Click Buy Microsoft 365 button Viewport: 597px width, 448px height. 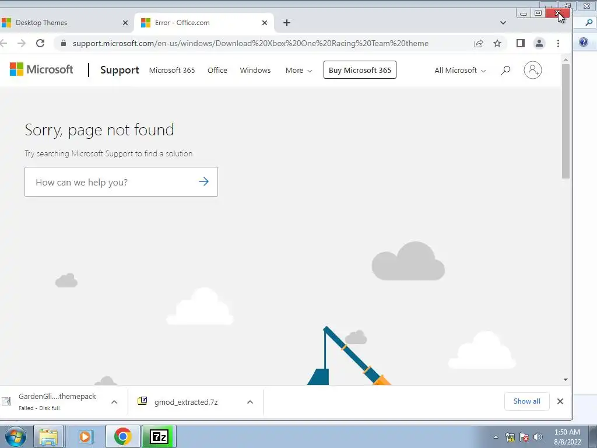[x=360, y=70]
